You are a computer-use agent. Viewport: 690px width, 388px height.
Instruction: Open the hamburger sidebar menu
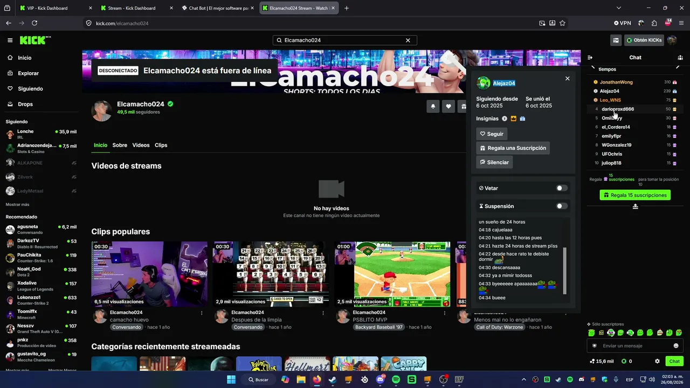click(x=10, y=40)
